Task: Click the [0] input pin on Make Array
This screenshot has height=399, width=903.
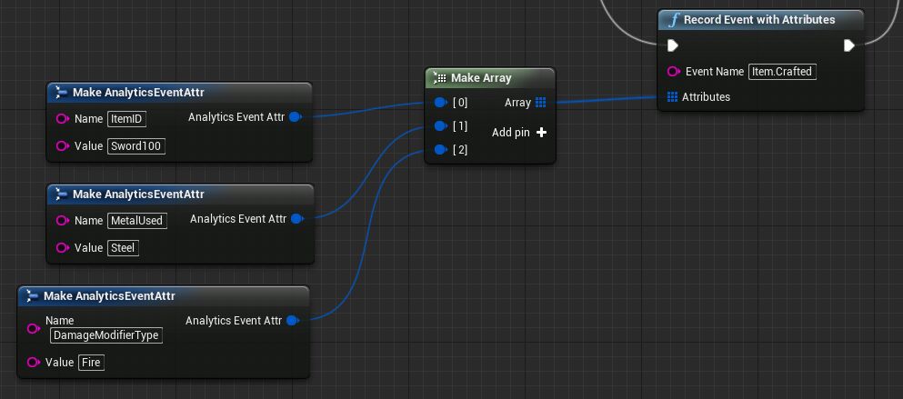Action: [x=440, y=103]
